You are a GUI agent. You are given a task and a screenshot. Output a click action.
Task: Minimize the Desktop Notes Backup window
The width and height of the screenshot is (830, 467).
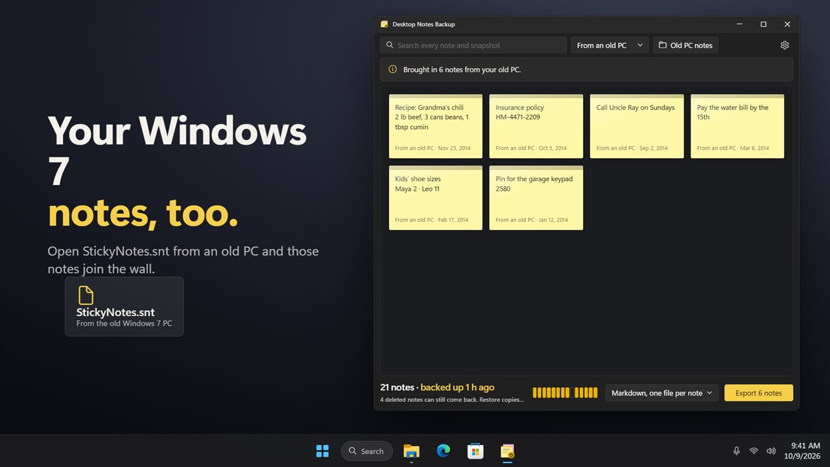740,24
